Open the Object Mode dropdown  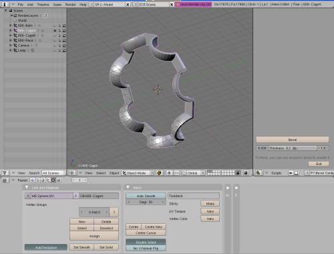point(138,173)
